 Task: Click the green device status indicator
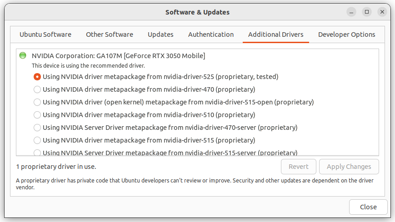(23, 55)
